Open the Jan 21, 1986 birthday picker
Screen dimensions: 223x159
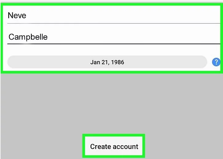[x=107, y=62]
